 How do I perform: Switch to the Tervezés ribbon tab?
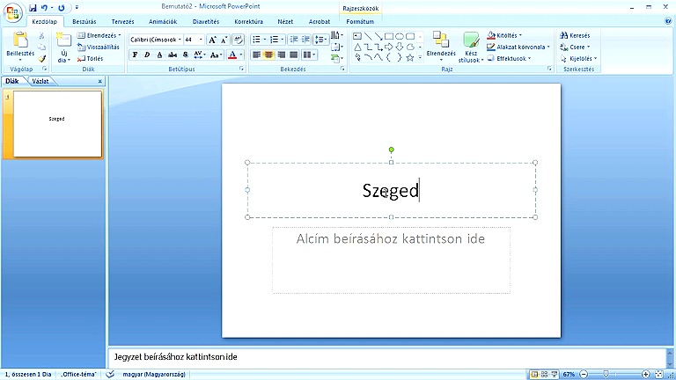(123, 21)
